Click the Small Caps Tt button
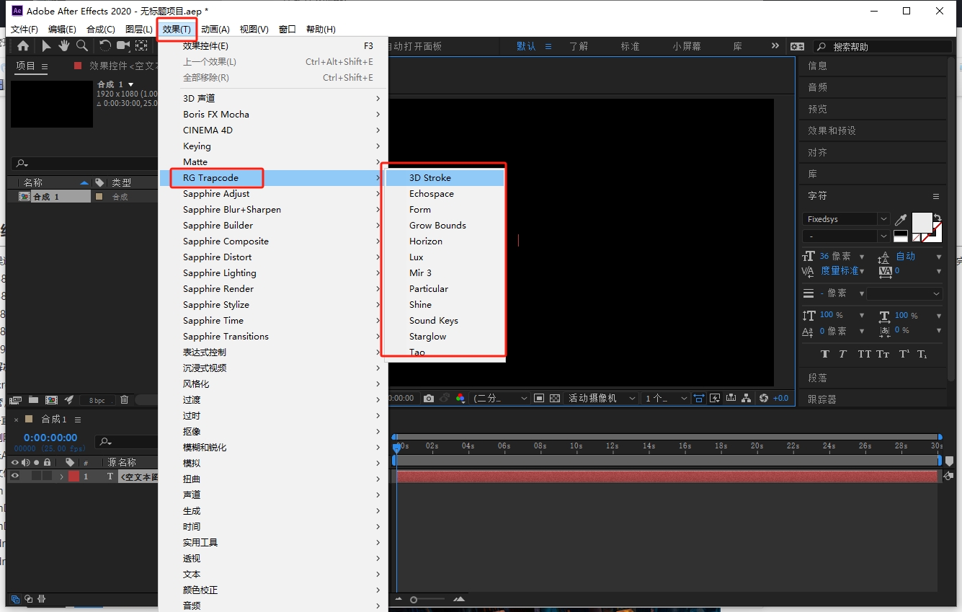 point(883,354)
